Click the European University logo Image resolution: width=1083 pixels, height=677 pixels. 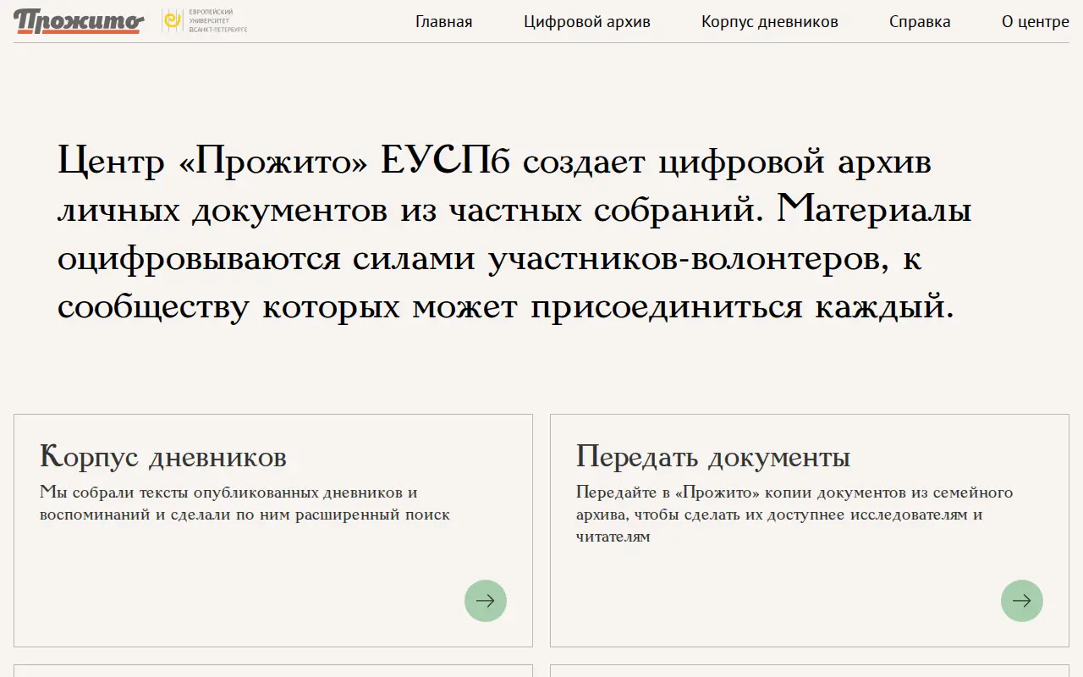(x=206, y=21)
